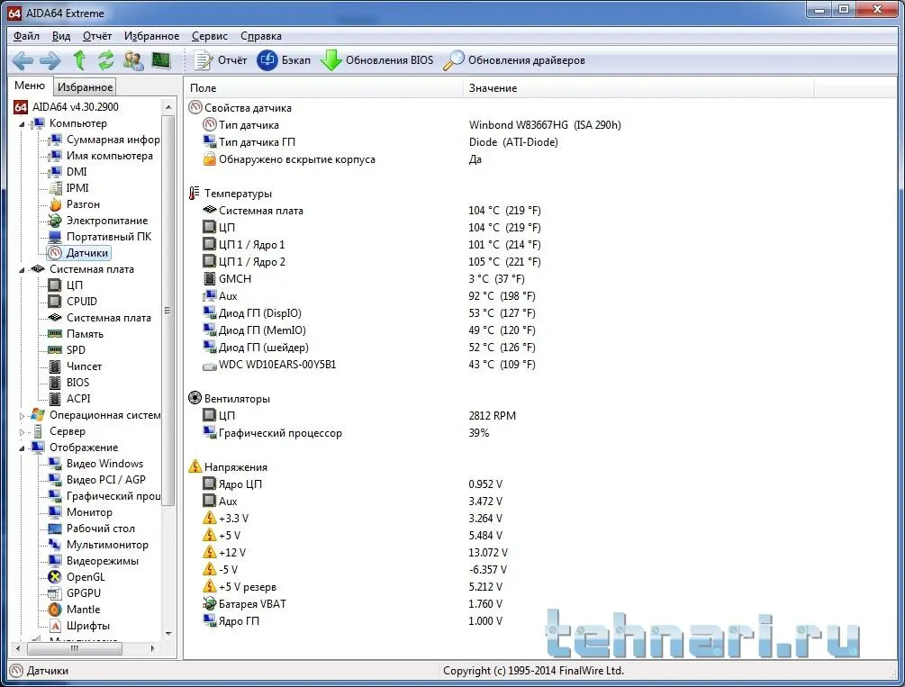
Task: Switch to the Меню tab
Action: coord(30,86)
